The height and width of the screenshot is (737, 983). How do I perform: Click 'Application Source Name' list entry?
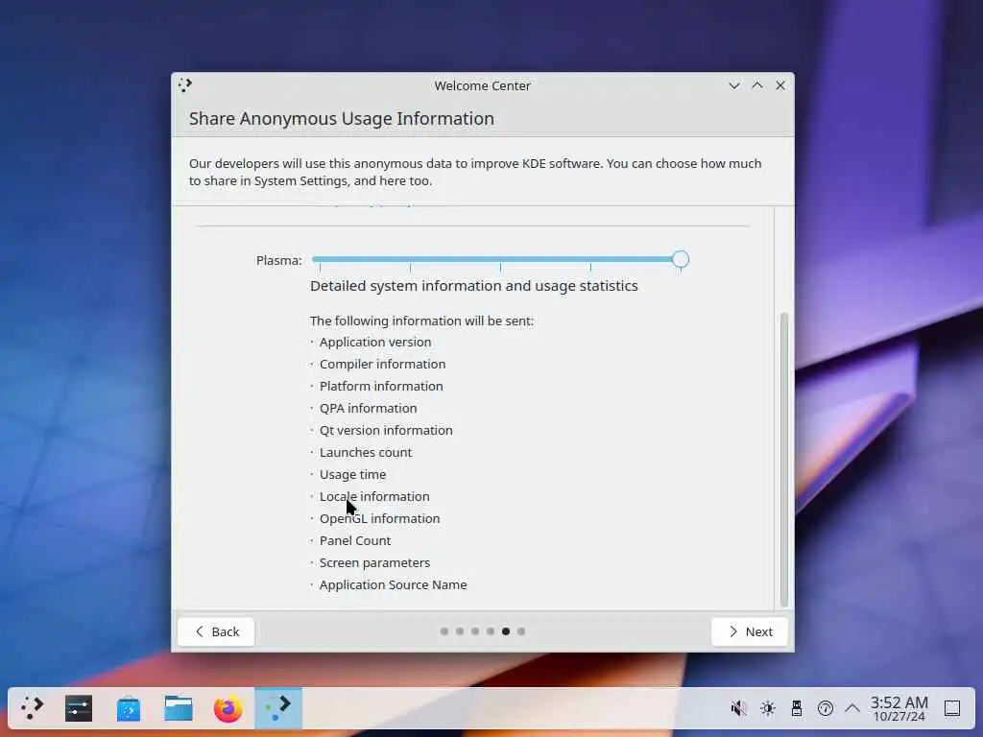click(393, 584)
